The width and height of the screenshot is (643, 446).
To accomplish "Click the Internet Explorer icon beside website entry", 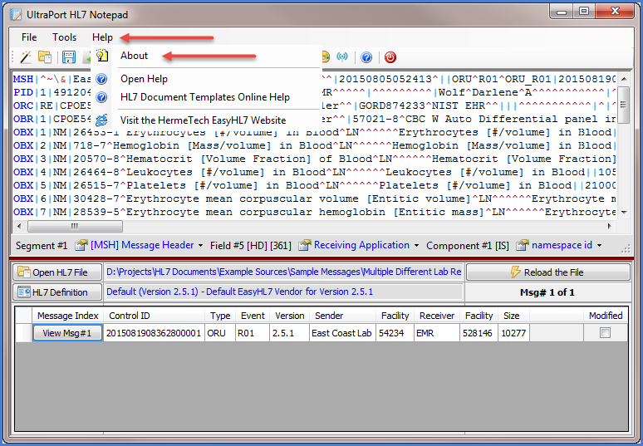I will (101, 120).
